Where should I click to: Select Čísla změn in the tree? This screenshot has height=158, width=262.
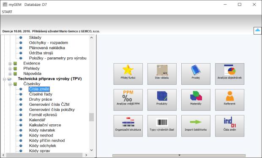coord(39,89)
